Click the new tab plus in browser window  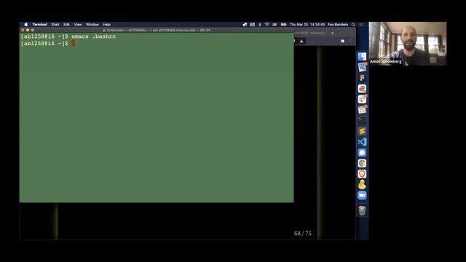coord(332,33)
